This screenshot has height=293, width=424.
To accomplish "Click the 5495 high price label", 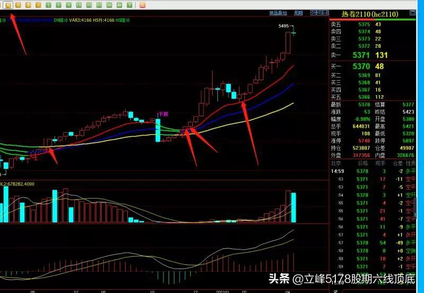I will click(284, 26).
